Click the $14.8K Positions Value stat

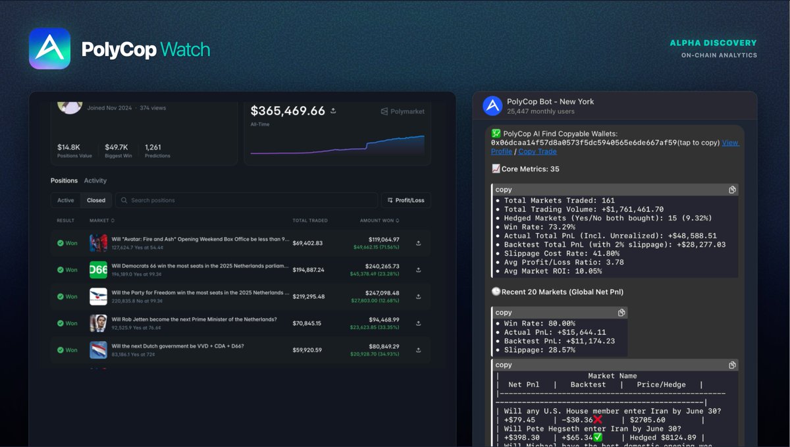click(76, 151)
